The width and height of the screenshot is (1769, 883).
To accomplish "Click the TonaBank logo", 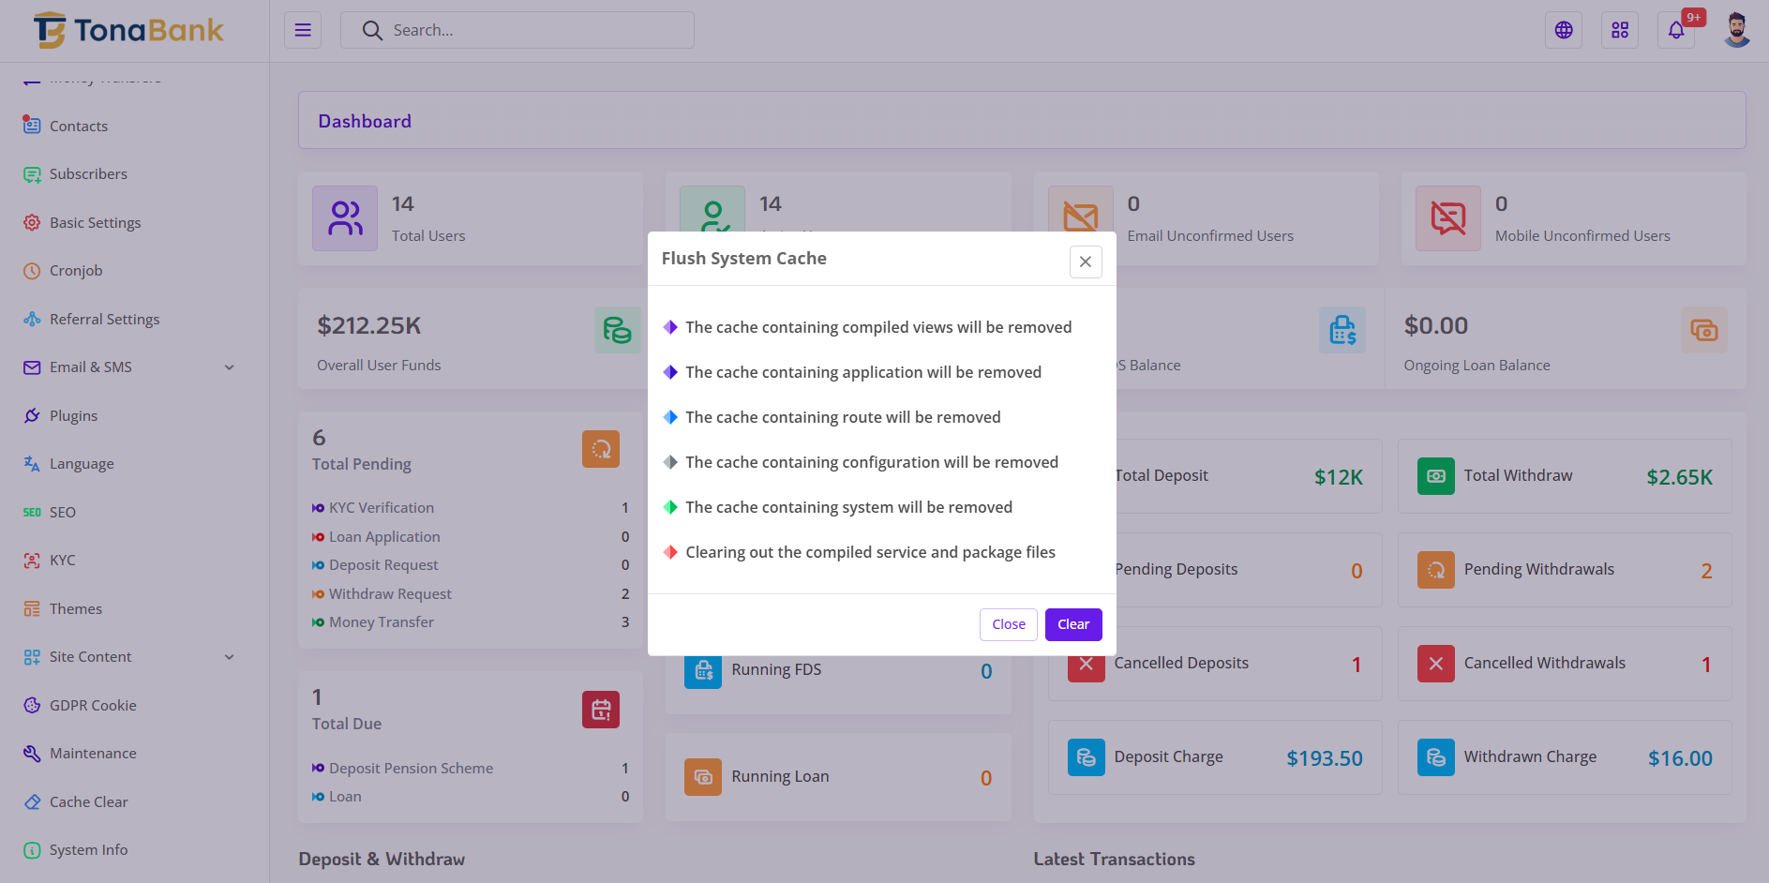I will 129,30.
